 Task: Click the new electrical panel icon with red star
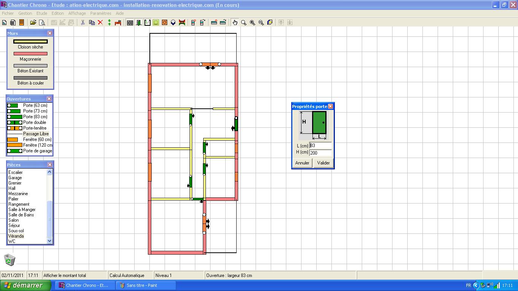click(x=193, y=22)
